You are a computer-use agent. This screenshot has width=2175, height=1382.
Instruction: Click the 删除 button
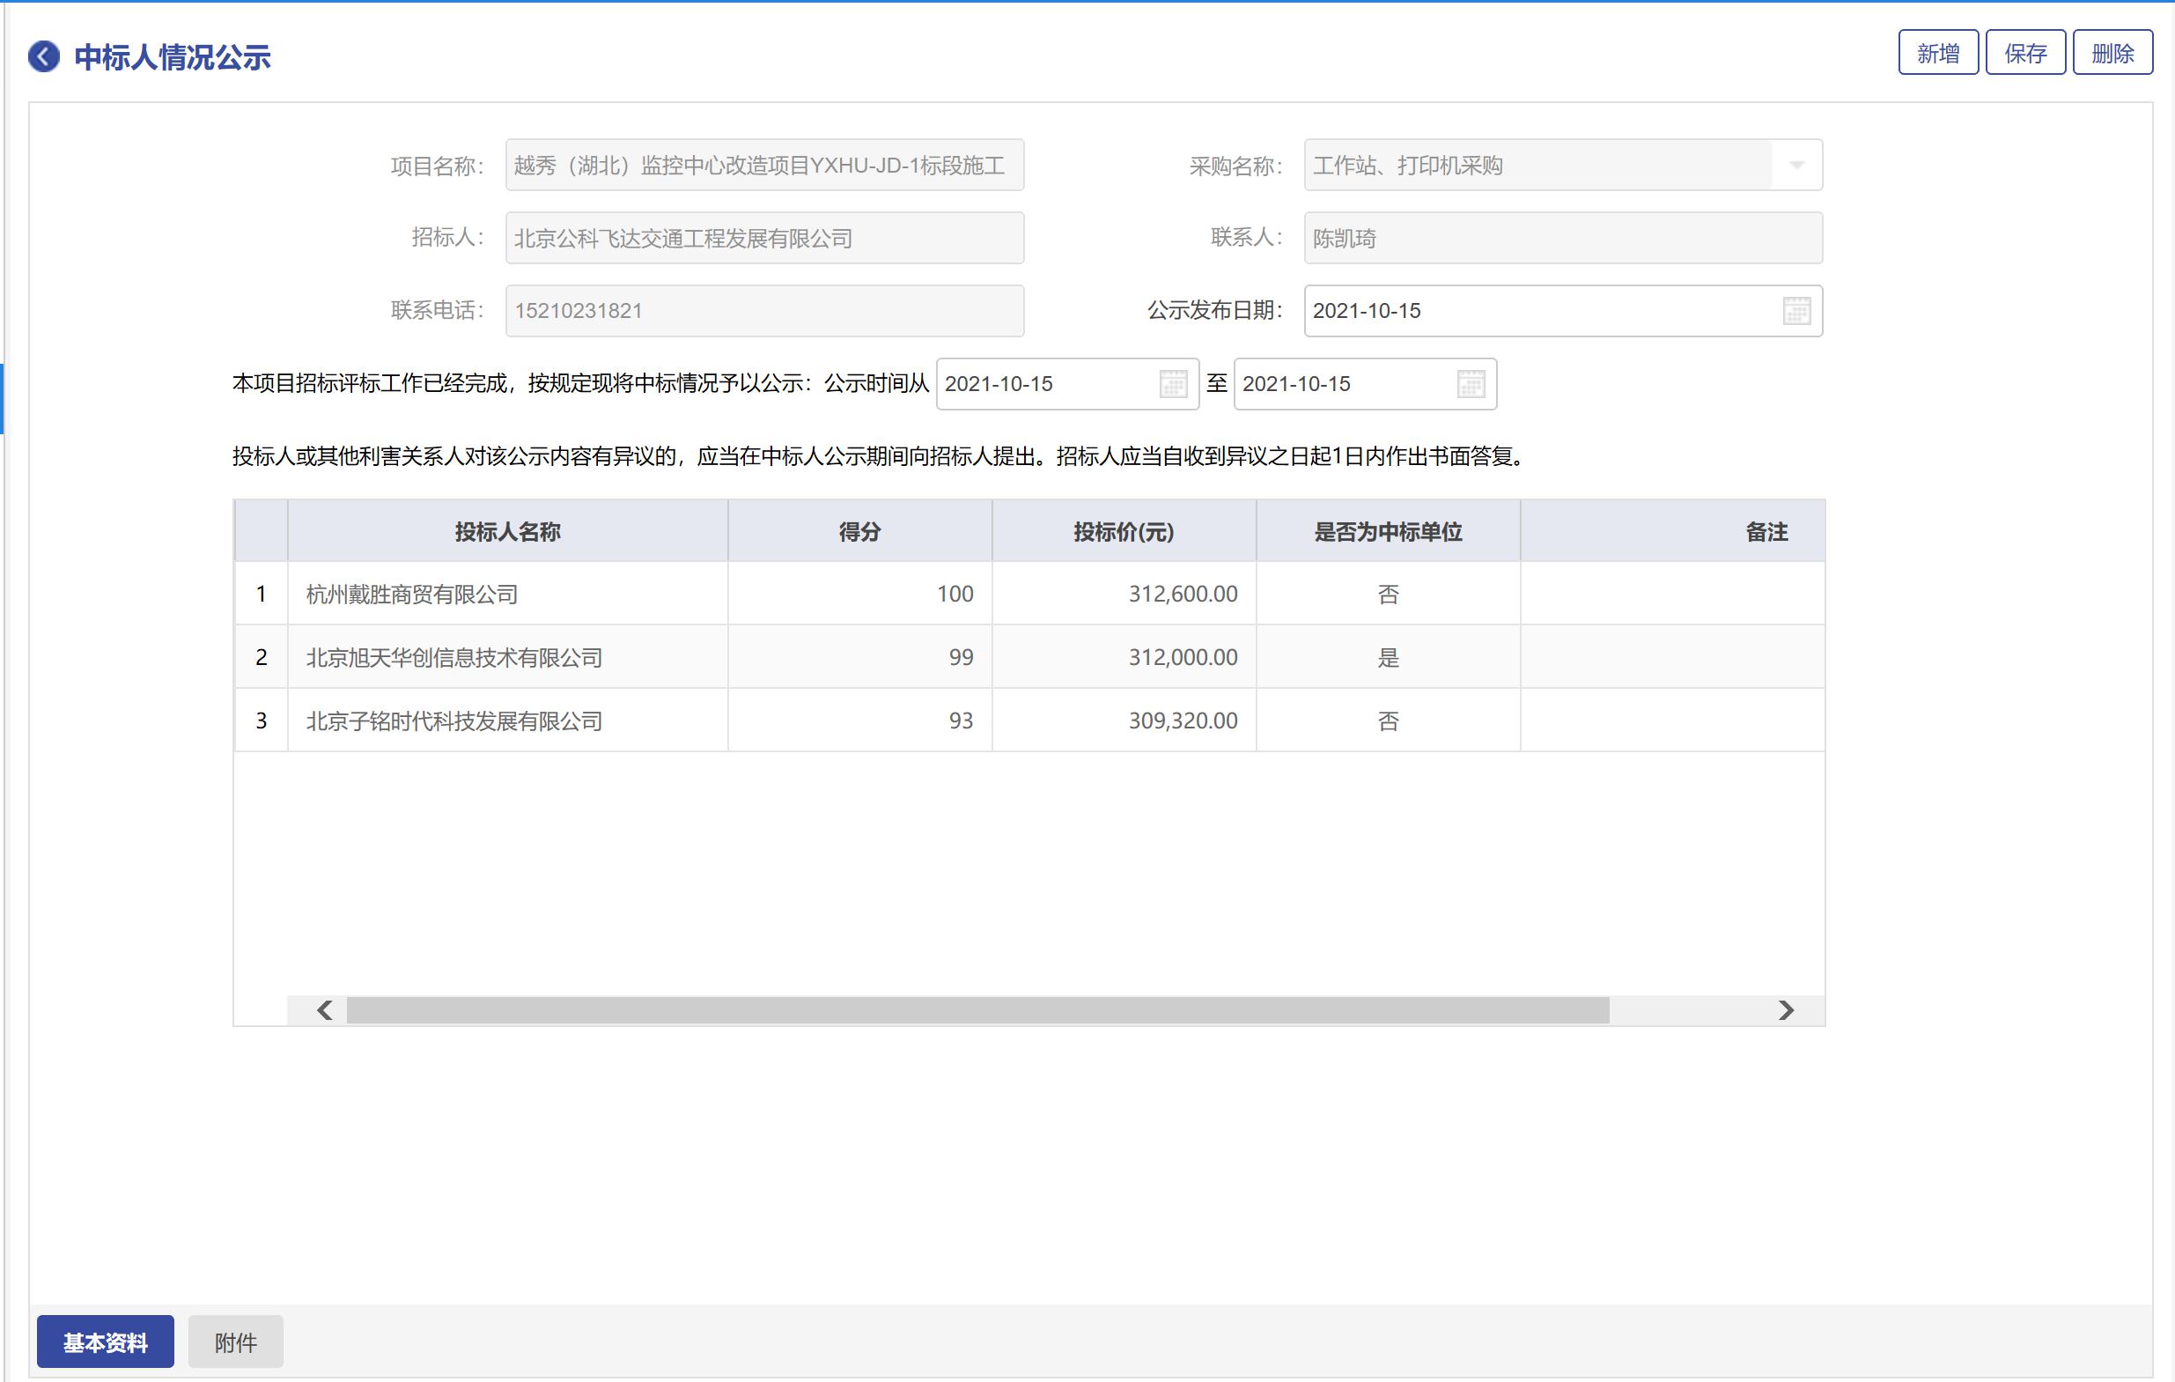click(2112, 54)
